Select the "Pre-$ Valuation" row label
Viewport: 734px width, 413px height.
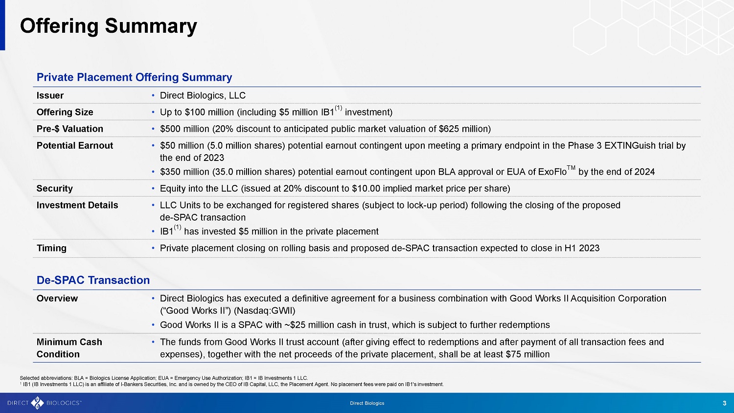tap(69, 129)
